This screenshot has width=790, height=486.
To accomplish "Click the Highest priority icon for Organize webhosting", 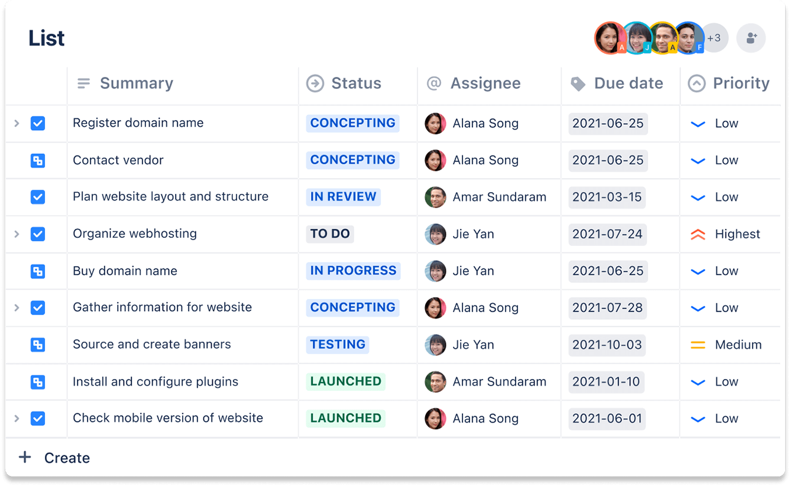I will click(x=698, y=234).
